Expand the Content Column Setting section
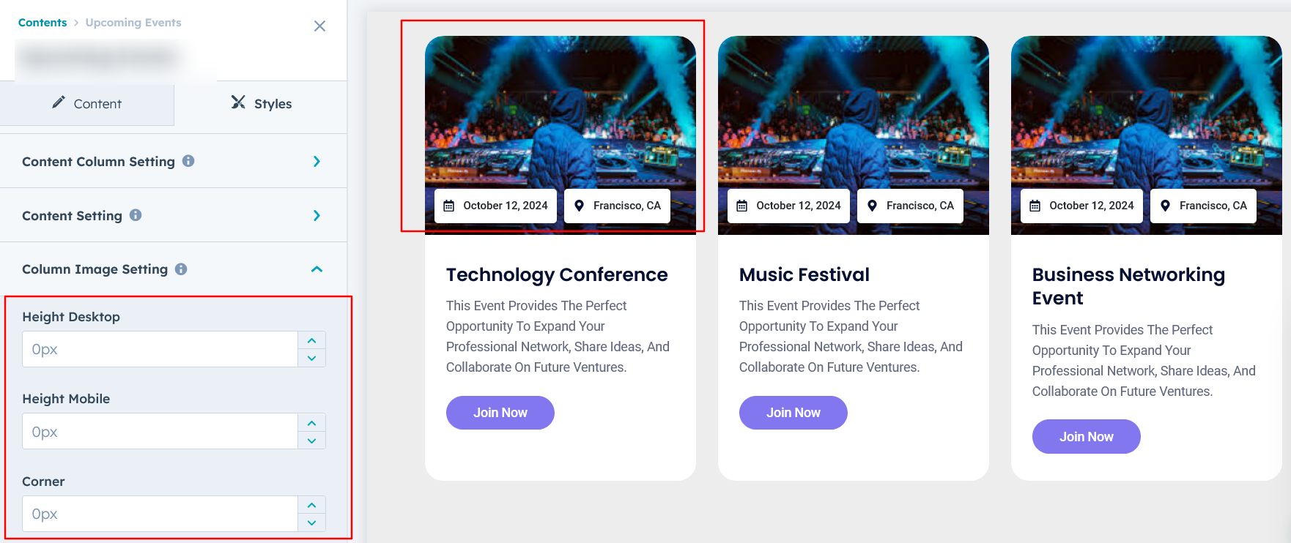1291x543 pixels. pyautogui.click(x=317, y=162)
